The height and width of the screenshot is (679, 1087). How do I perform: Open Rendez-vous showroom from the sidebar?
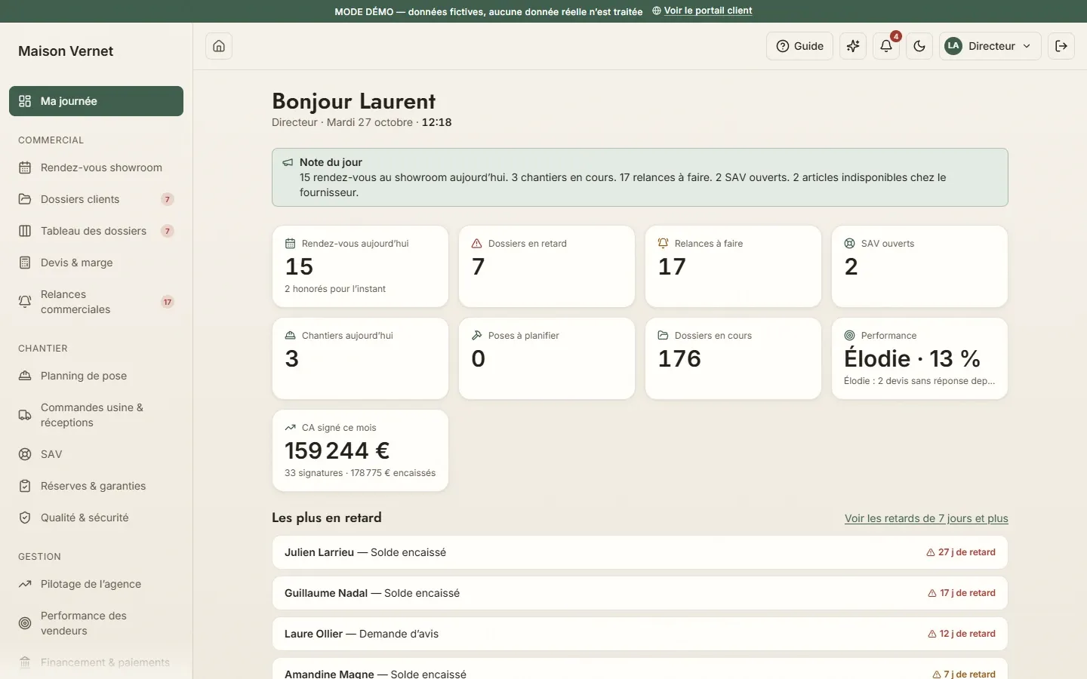click(x=96, y=167)
